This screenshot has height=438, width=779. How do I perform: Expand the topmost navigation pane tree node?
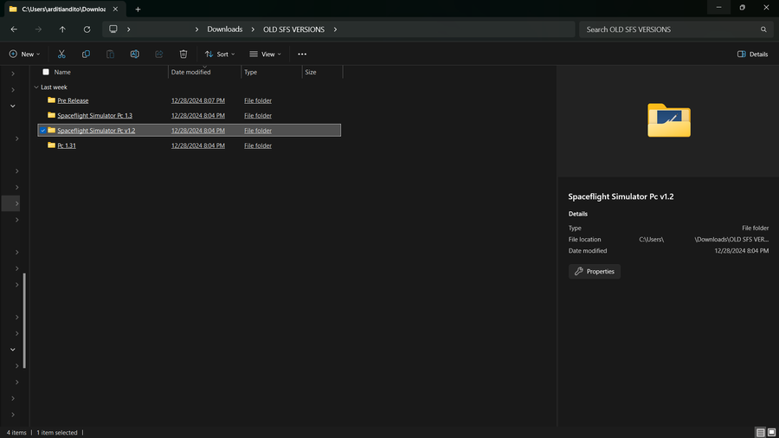coord(13,74)
